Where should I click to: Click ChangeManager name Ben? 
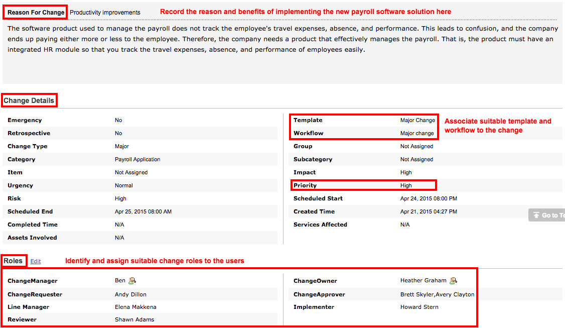(x=120, y=280)
